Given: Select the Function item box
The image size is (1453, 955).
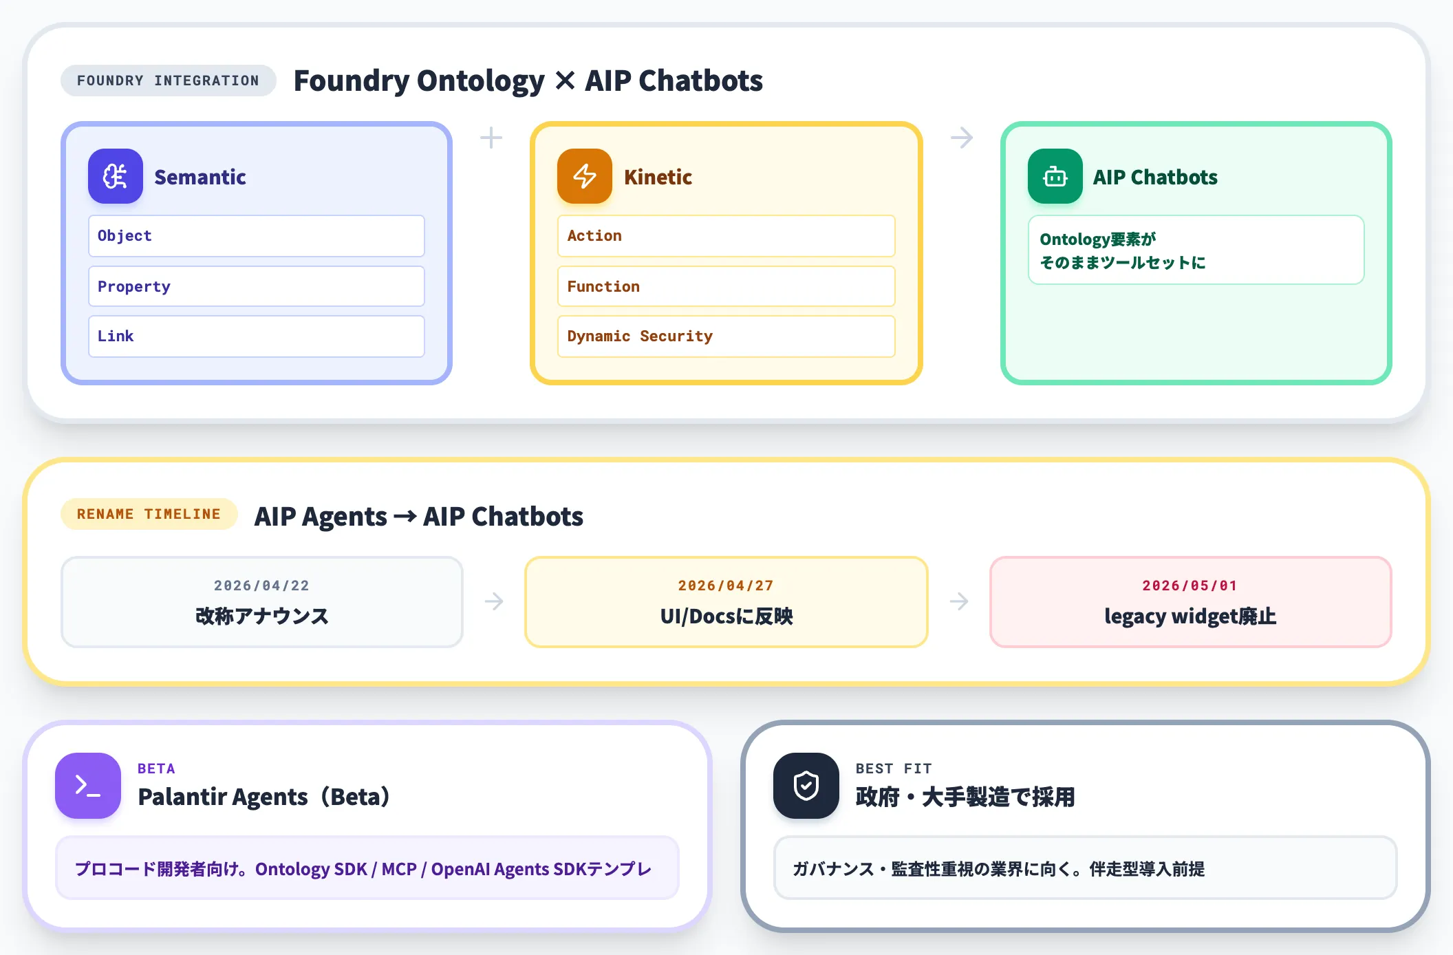Looking at the screenshot, I should pyautogui.click(x=726, y=286).
